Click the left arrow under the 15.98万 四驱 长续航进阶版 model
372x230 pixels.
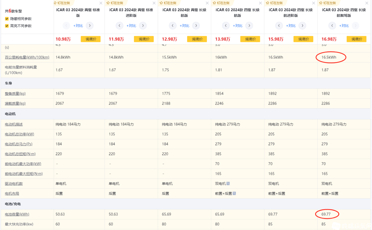(x=279, y=26)
